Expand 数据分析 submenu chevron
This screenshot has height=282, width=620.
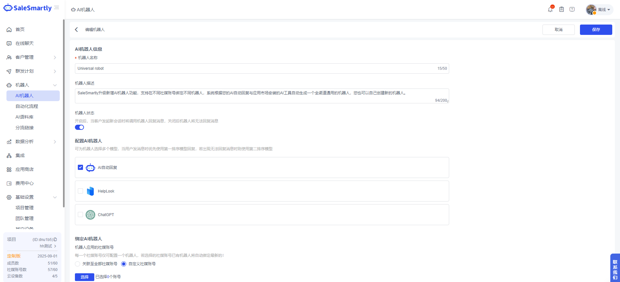[x=55, y=142]
